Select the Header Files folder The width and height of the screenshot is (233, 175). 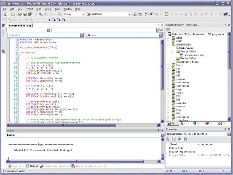[188, 58]
